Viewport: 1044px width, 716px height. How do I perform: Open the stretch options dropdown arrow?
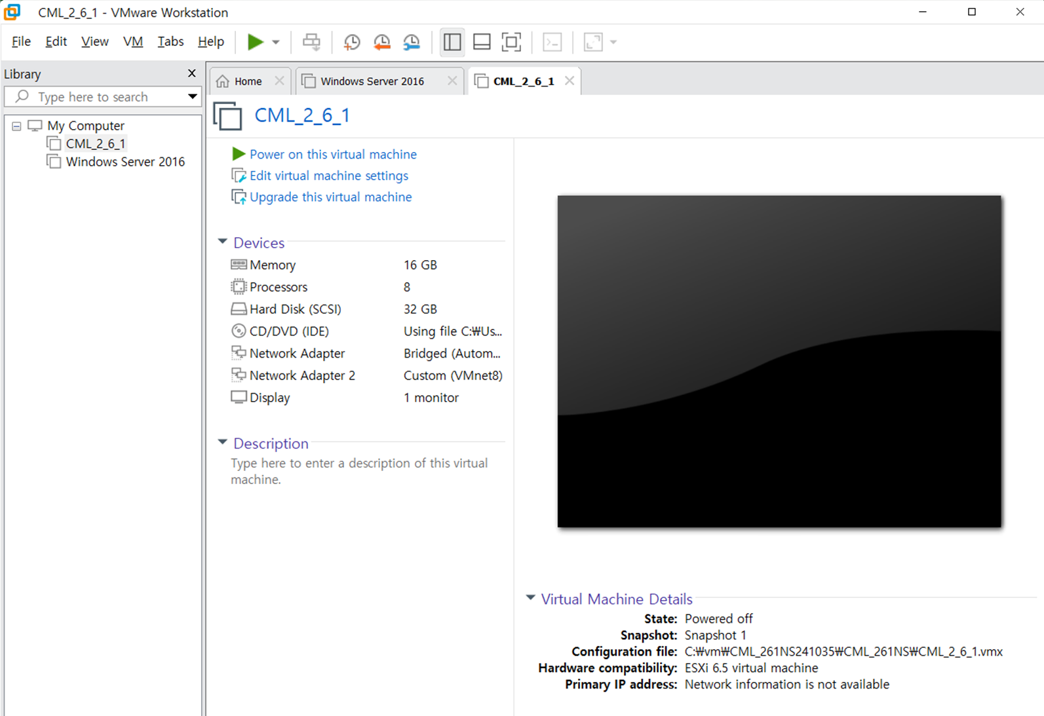click(613, 43)
